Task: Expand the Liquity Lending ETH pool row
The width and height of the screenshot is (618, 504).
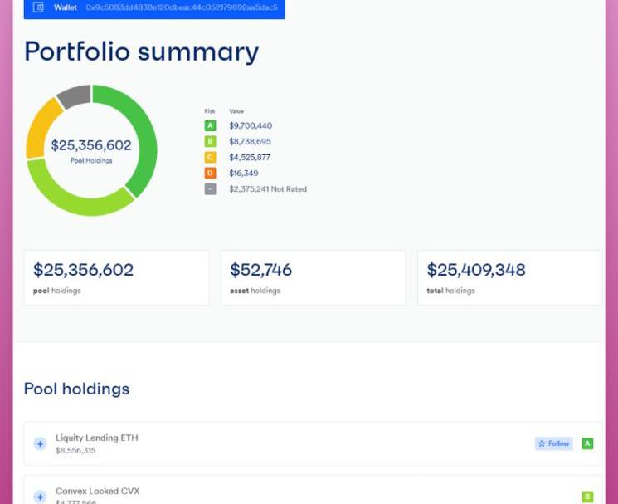Action: [40, 444]
